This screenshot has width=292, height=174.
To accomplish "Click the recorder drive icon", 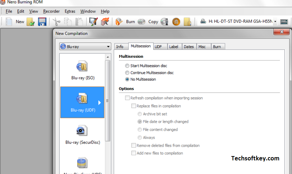I will click(203, 22).
